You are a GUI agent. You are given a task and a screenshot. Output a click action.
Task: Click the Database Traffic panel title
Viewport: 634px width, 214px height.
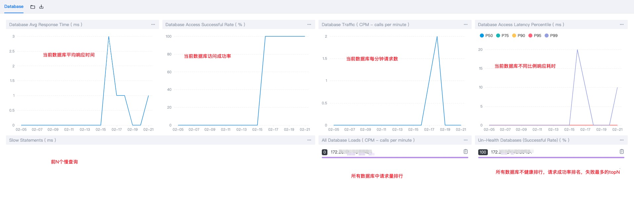pyautogui.click(x=365, y=24)
